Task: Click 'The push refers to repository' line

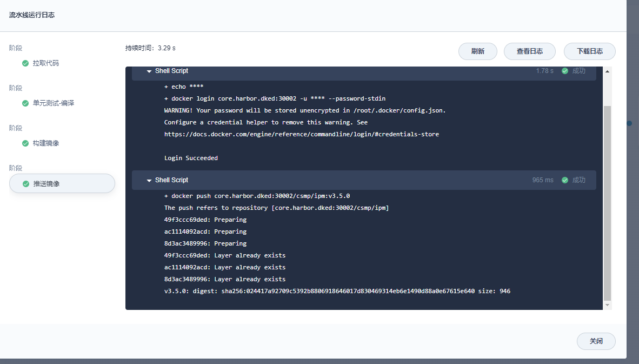Action: pyautogui.click(x=277, y=208)
